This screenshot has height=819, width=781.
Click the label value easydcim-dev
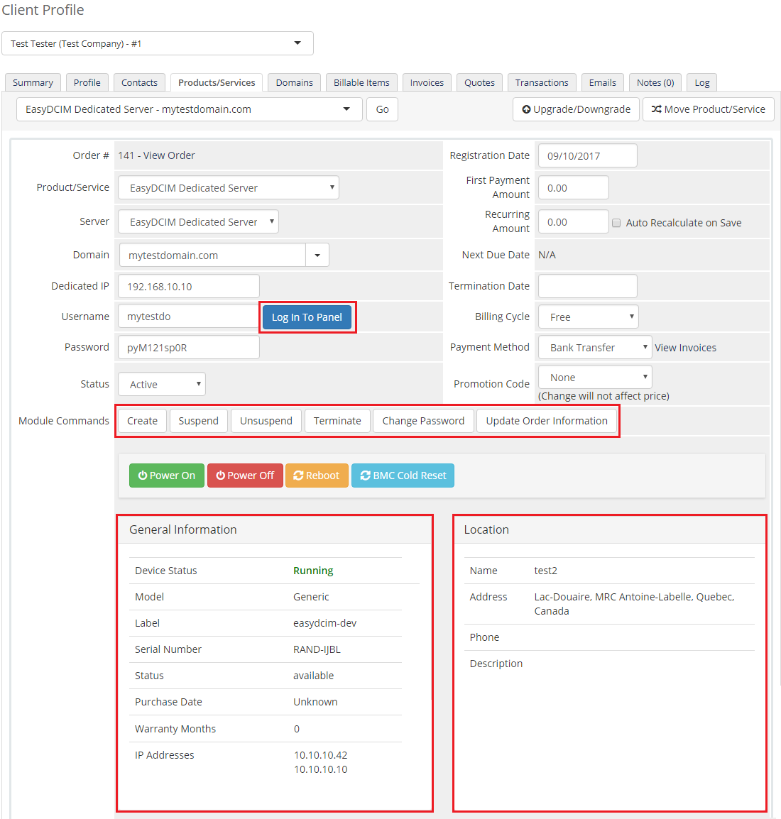325,623
